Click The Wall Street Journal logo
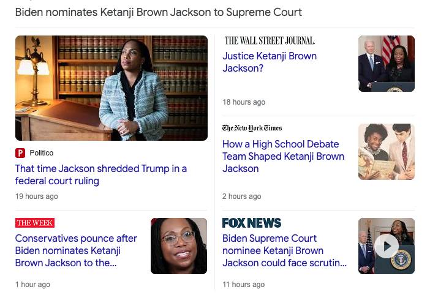Image resolution: width=438 pixels, height=295 pixels. tap(270, 41)
